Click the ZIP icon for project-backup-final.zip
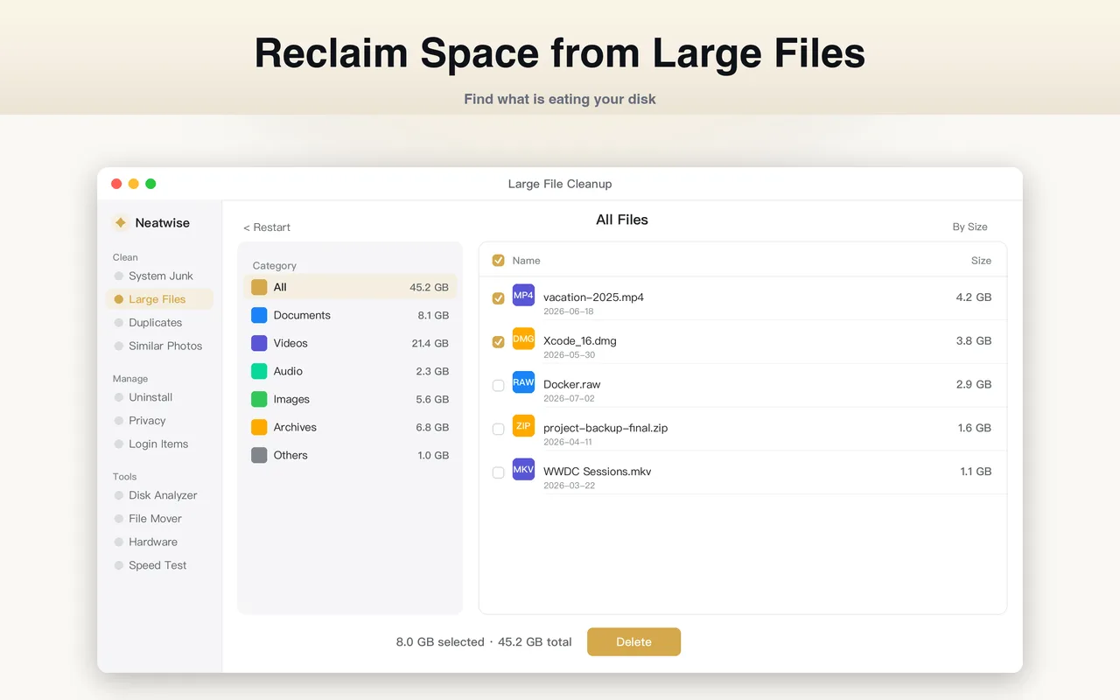Image resolution: width=1120 pixels, height=700 pixels. click(x=523, y=426)
